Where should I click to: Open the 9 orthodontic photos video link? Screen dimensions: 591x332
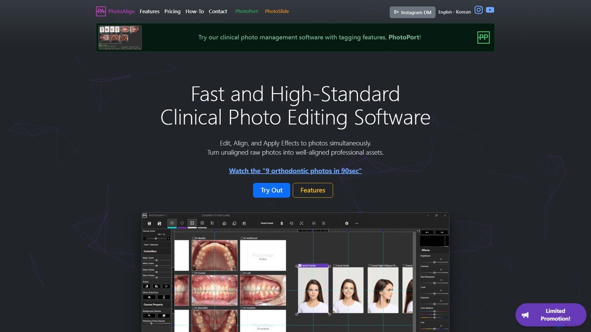pos(295,171)
